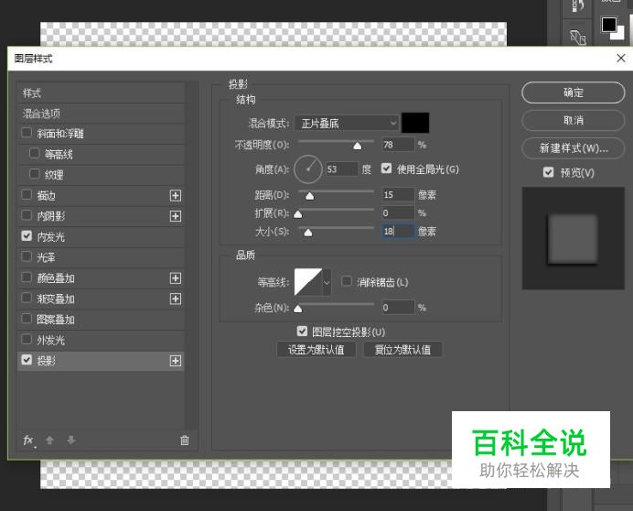This screenshot has width=633, height=511.
Task: Click 取消 button
Action: pos(573,120)
